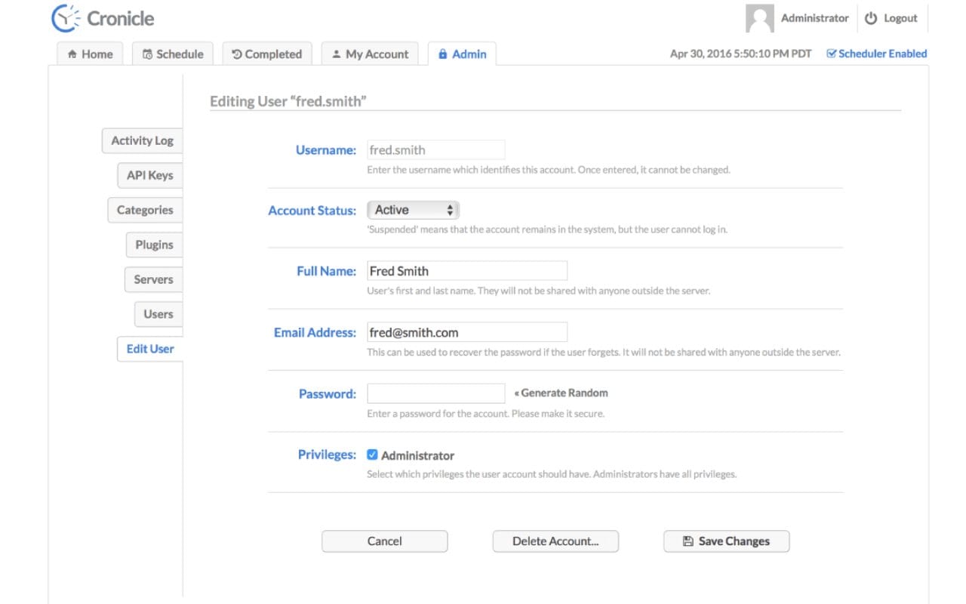
Task: Click the Delete Account button
Action: (x=555, y=541)
